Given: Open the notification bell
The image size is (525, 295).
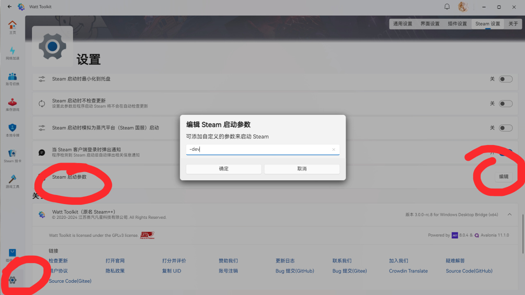Looking at the screenshot, I should pyautogui.click(x=447, y=7).
